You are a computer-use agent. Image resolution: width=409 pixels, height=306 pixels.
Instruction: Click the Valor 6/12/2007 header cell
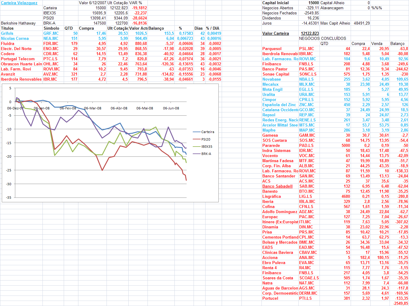[92, 3]
